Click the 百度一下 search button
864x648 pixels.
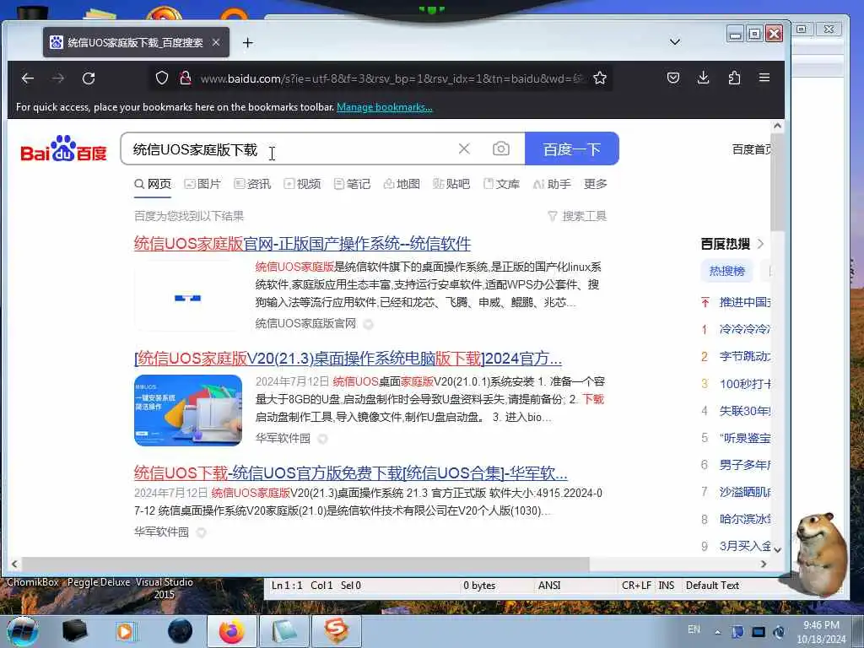tap(572, 148)
